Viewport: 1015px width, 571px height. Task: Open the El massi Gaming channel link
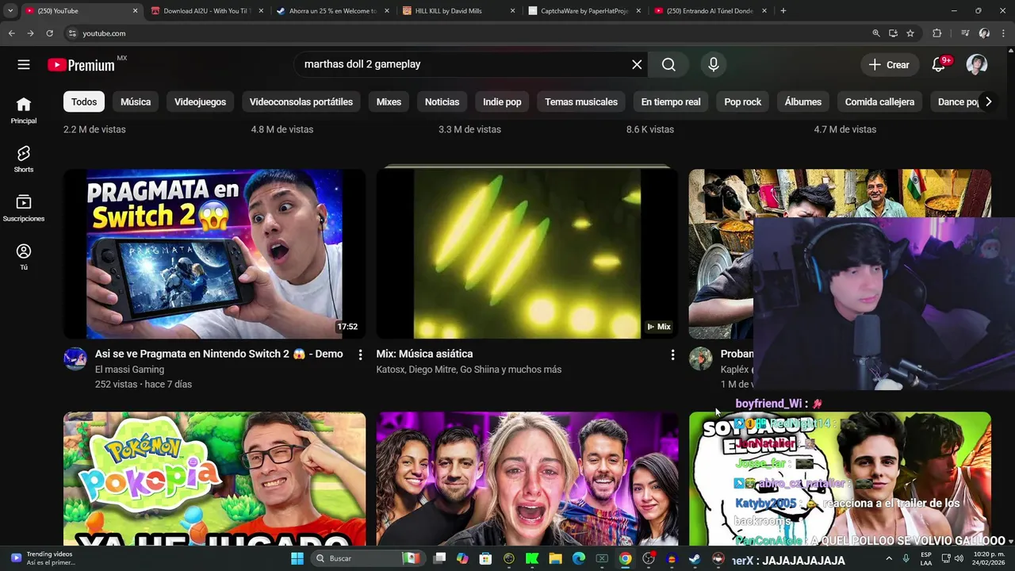pos(129,370)
